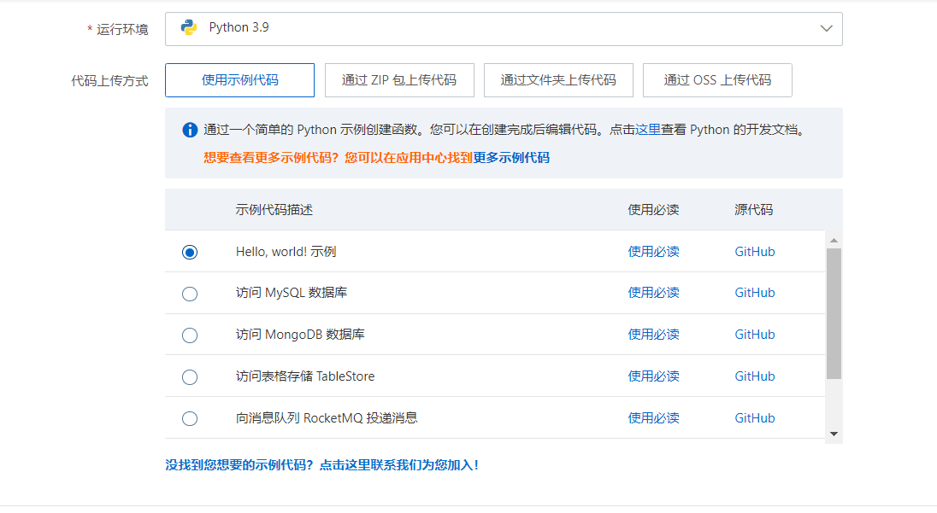Open the 运行环境 dropdown showing Python 3.9
The image size is (937, 513).
tap(504, 28)
